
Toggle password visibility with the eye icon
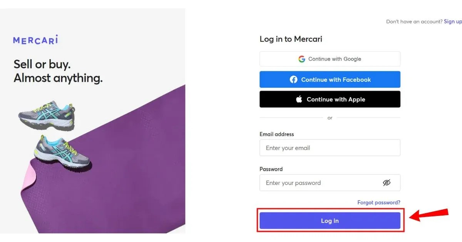coord(387,183)
